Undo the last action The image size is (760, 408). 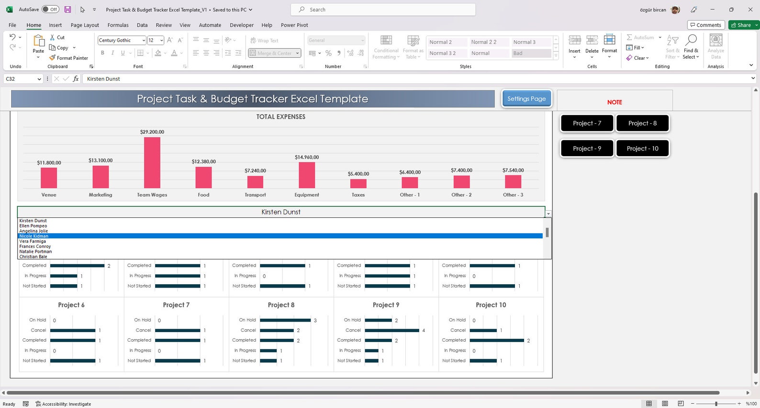coord(13,37)
